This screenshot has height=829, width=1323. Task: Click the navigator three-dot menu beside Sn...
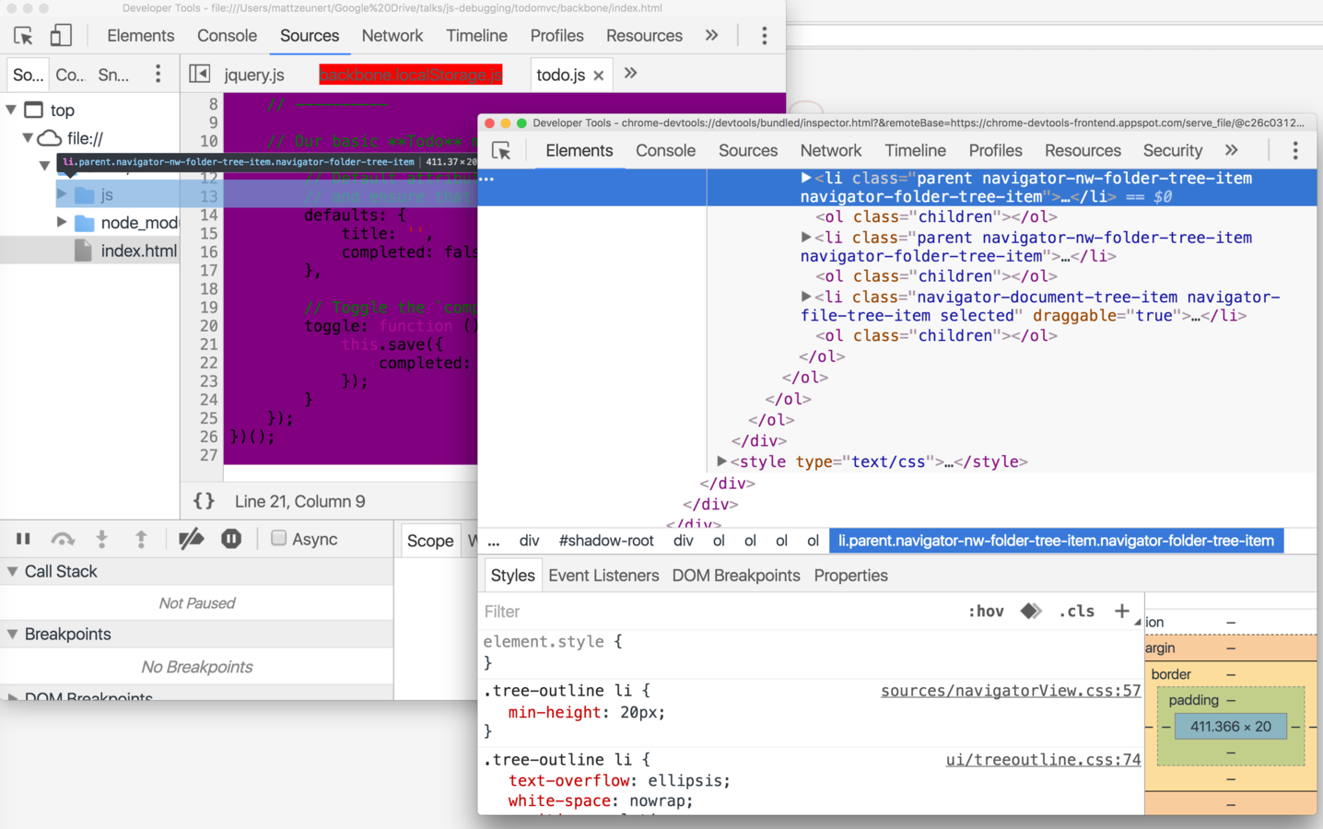tap(158, 74)
